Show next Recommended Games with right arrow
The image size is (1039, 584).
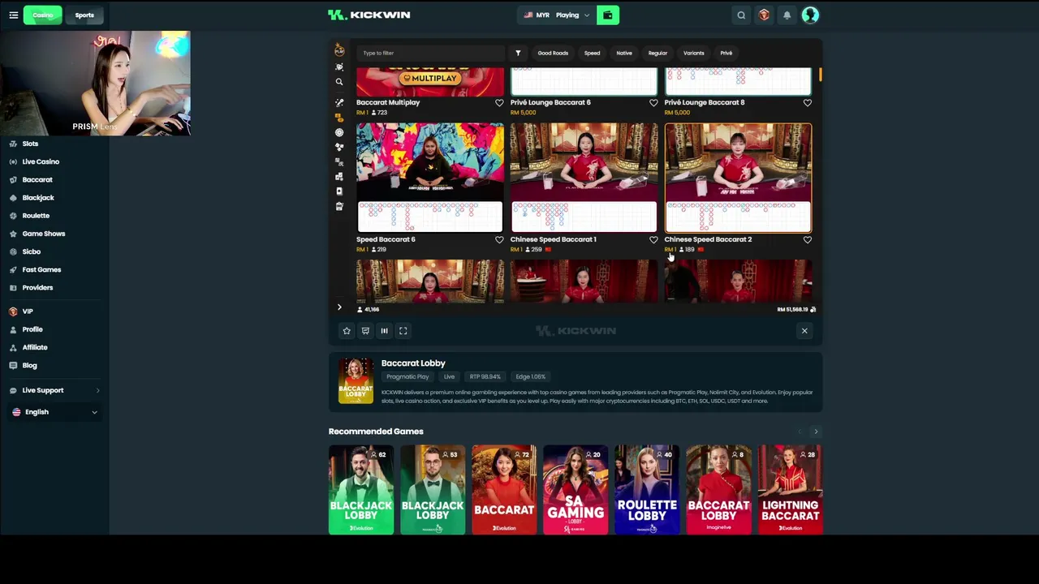coord(816,432)
